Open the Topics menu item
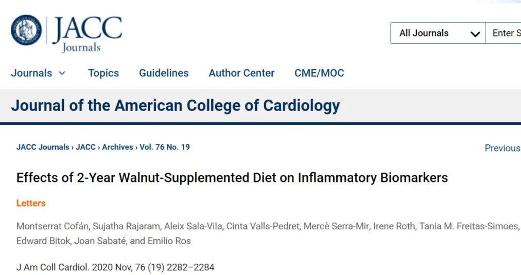 [x=103, y=73]
